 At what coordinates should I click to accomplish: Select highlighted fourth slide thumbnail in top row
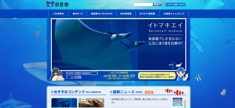(x=94, y=73)
